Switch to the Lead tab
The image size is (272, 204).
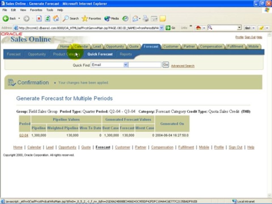pyautogui.click(x=97, y=46)
